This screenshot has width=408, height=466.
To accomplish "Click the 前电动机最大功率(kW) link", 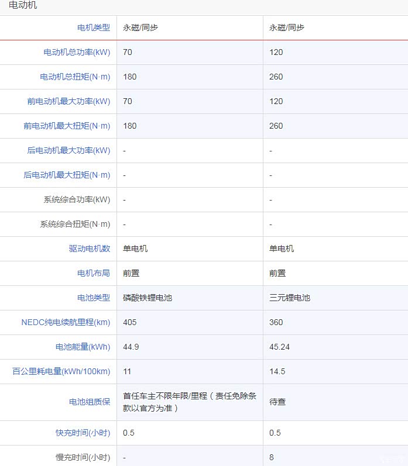I will [x=68, y=101].
